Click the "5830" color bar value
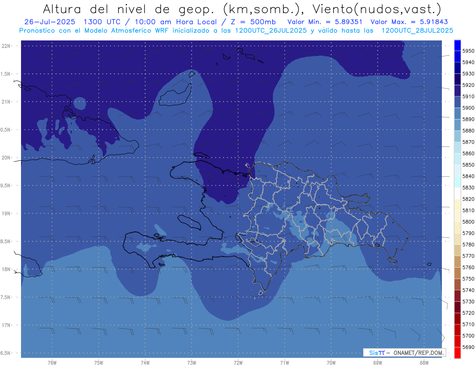Image resolution: width=476 pixels, height=368 pixels. pos(468,188)
